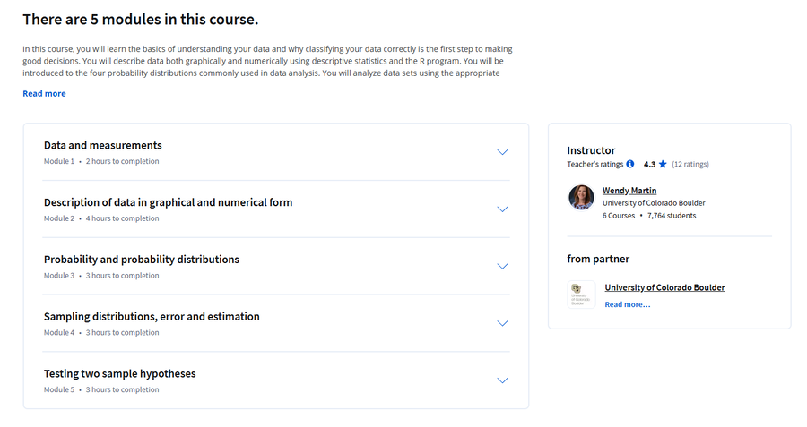Expand the Sampling distributions module chevron
The width and height of the screenshot is (807, 427).
click(502, 323)
